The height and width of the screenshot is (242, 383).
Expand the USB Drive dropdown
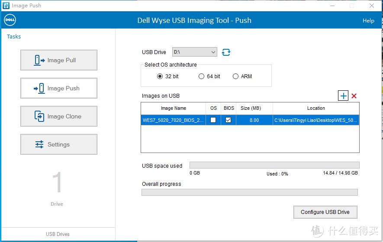click(213, 52)
